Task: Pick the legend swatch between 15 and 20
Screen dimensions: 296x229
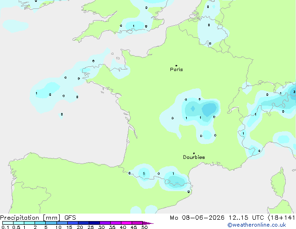Action: [x=72, y=223]
